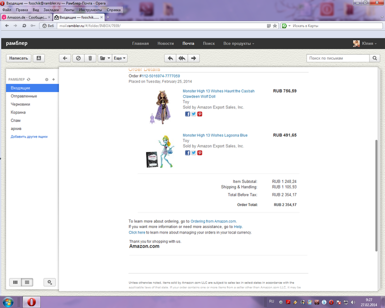The image size is (385, 308).
Task: Reply to this email
Action: tap(170, 58)
